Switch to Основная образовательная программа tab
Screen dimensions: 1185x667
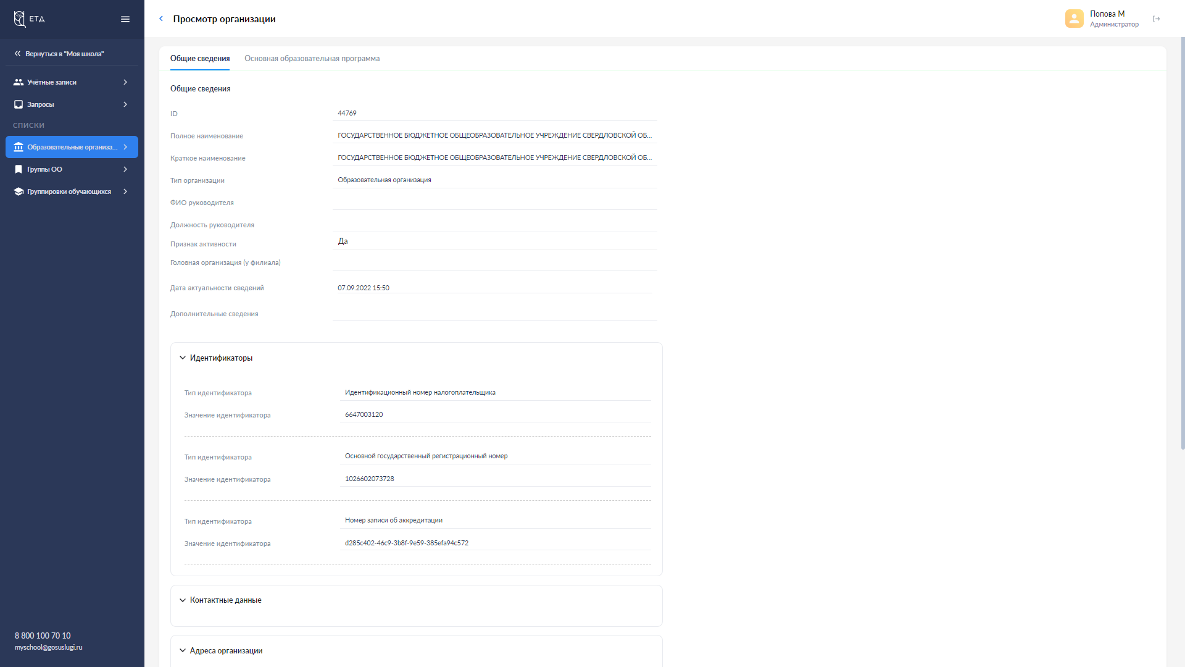(x=312, y=59)
